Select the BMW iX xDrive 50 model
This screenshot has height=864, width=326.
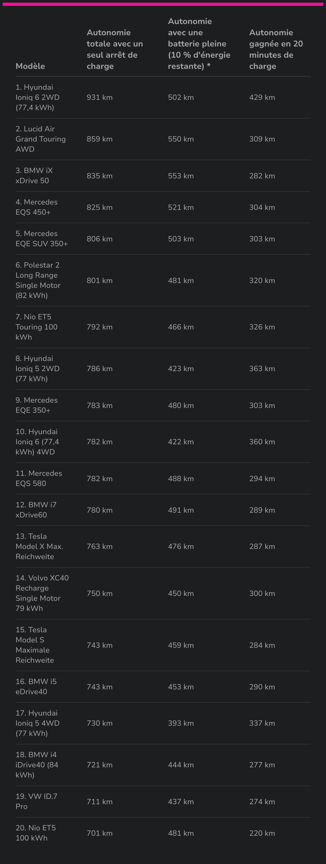[34, 175]
